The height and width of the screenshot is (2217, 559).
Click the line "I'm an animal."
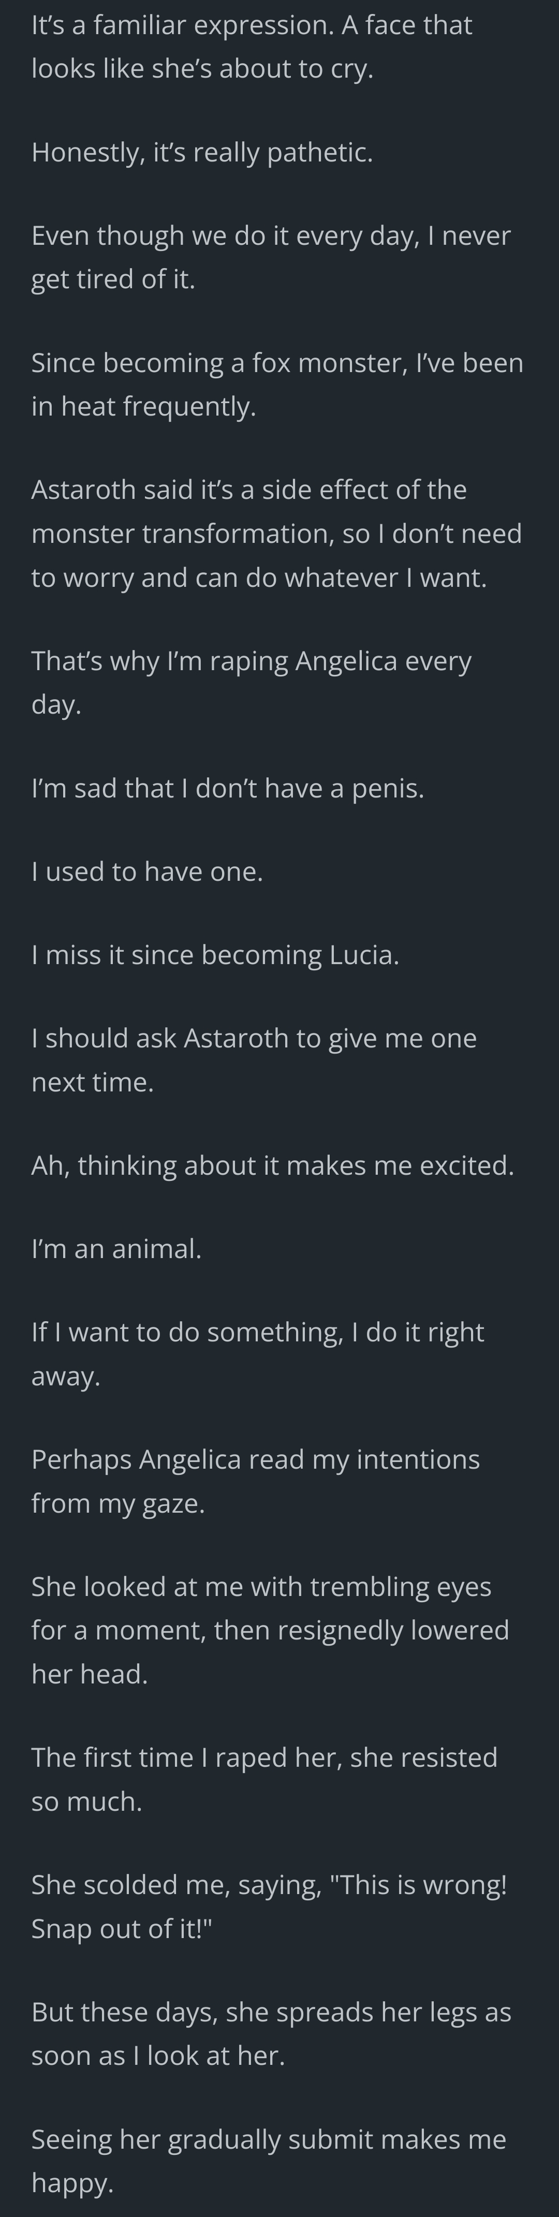click(116, 1248)
